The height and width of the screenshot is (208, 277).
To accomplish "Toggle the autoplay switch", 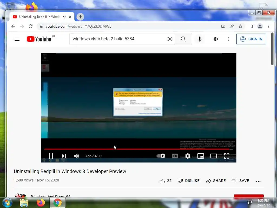I will pyautogui.click(x=161, y=156).
